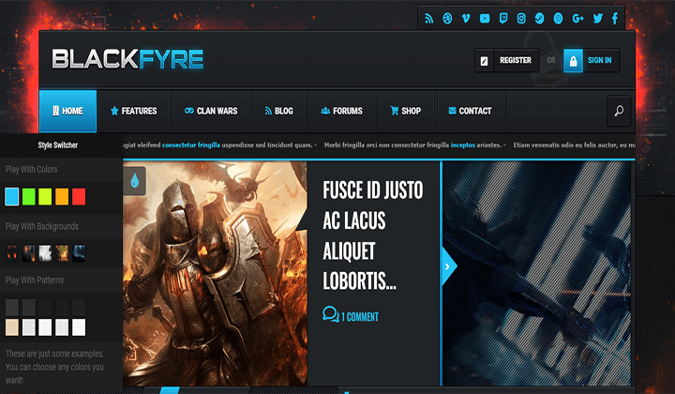Click the water drop icon on slider
The image size is (675, 394).
(135, 181)
